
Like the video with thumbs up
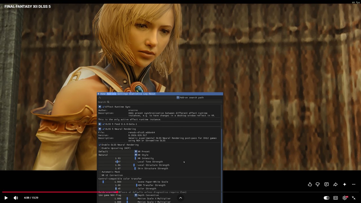[310, 184]
